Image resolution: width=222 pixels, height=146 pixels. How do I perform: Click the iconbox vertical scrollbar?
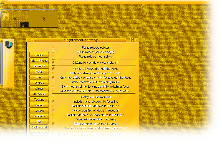pyautogui.click(x=1, y=63)
